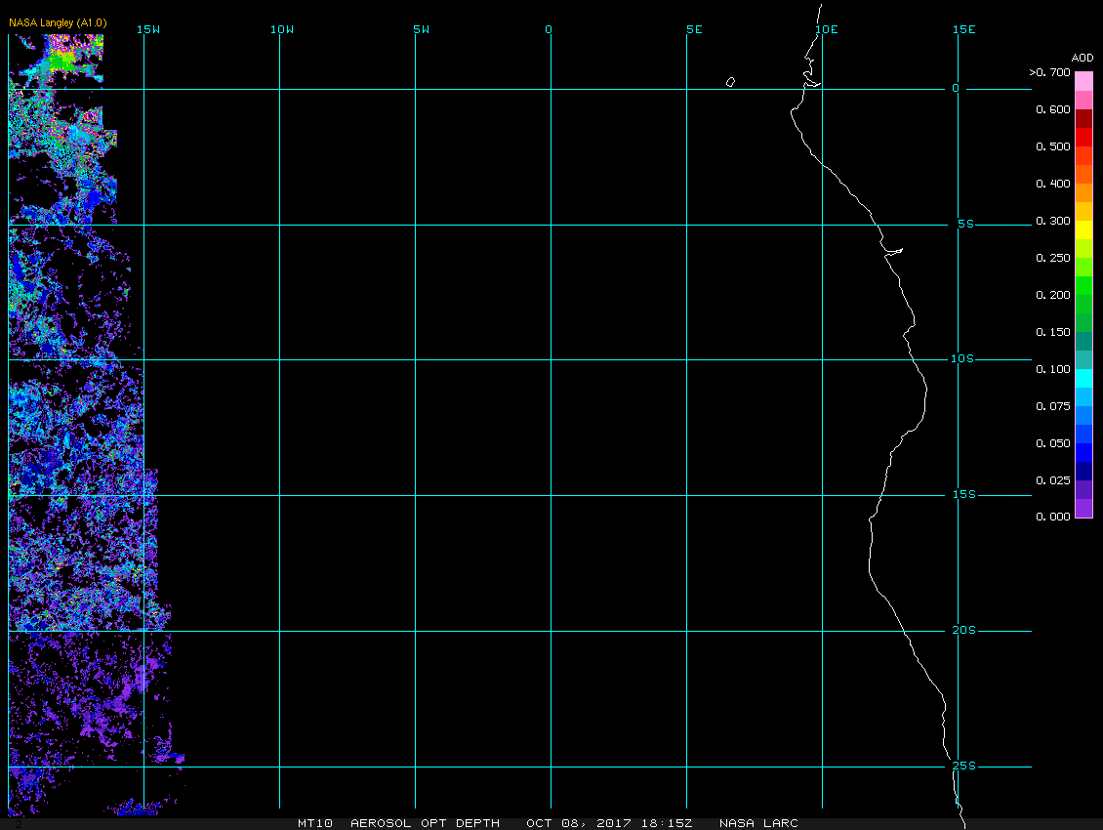Viewport: 1103px width, 830px height.
Task: Pick the light pink >0.700 legend swatch
Action: click(1084, 81)
